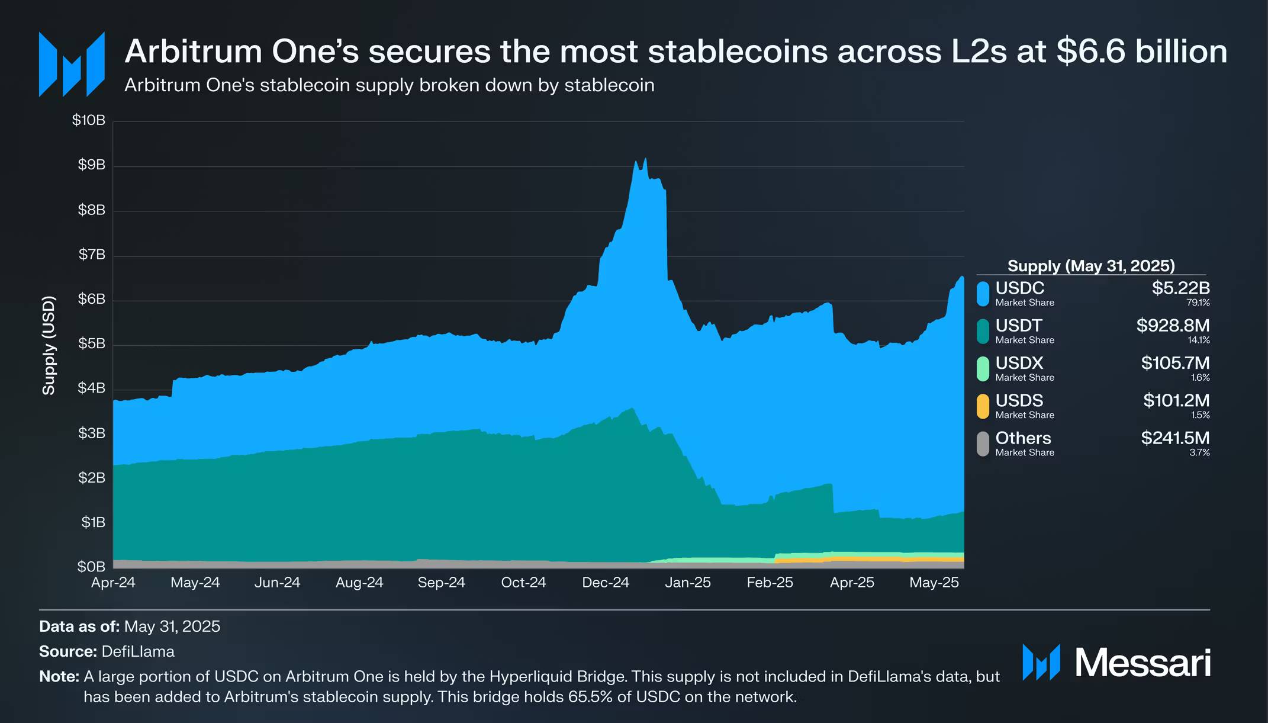Click the Apr-24 x-axis label
1268x723 pixels.
coord(113,583)
